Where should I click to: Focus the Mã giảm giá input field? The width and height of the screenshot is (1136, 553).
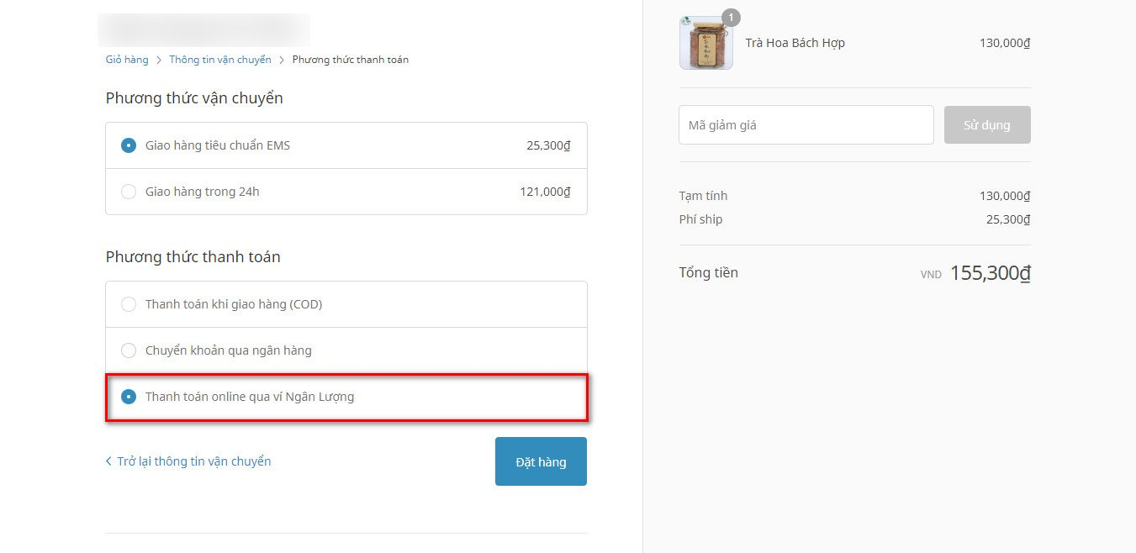pyautogui.click(x=806, y=125)
